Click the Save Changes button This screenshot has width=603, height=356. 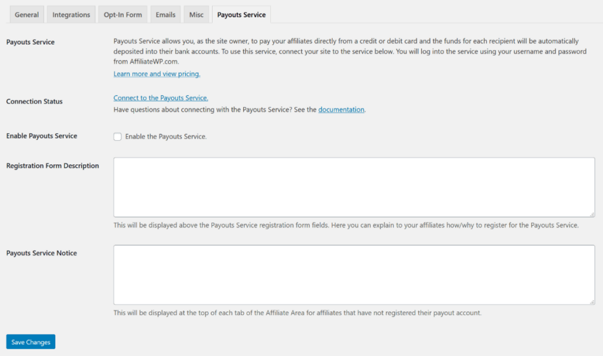30,341
